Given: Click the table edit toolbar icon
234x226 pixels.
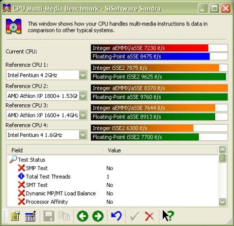Looking at the screenshot, I should pyautogui.click(x=30, y=216).
